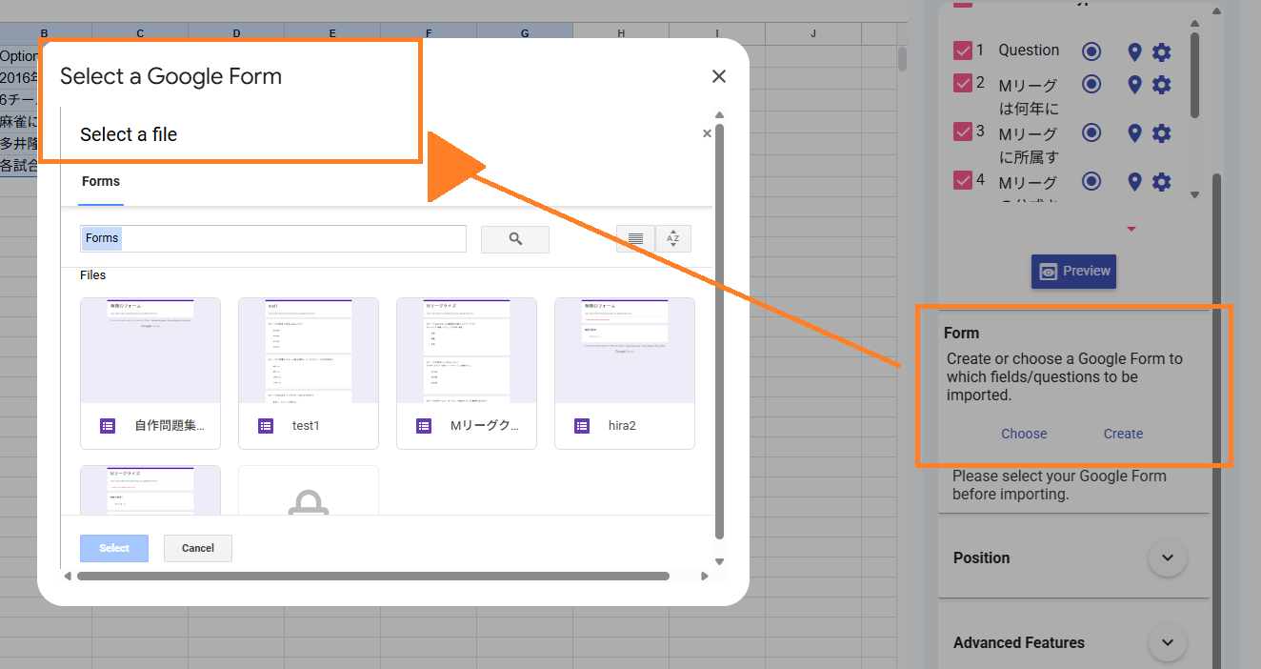Click the file picker scroll-right arrow
Image resolution: width=1261 pixels, height=669 pixels.
coord(705,576)
